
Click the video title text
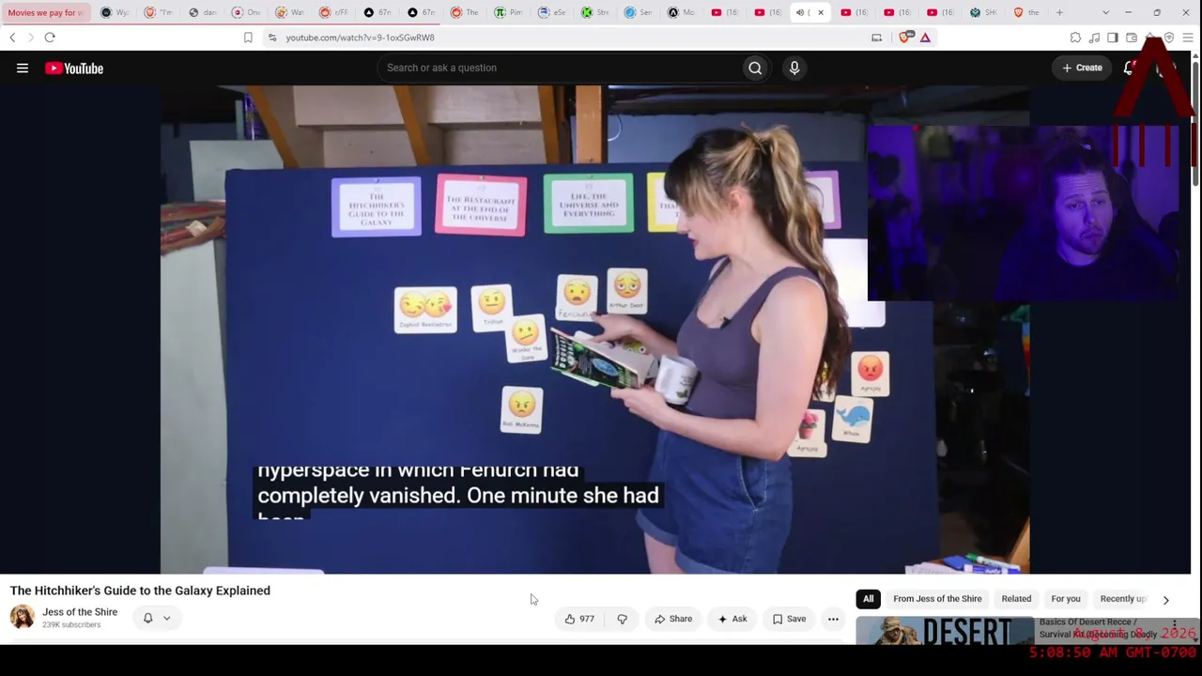point(140,591)
